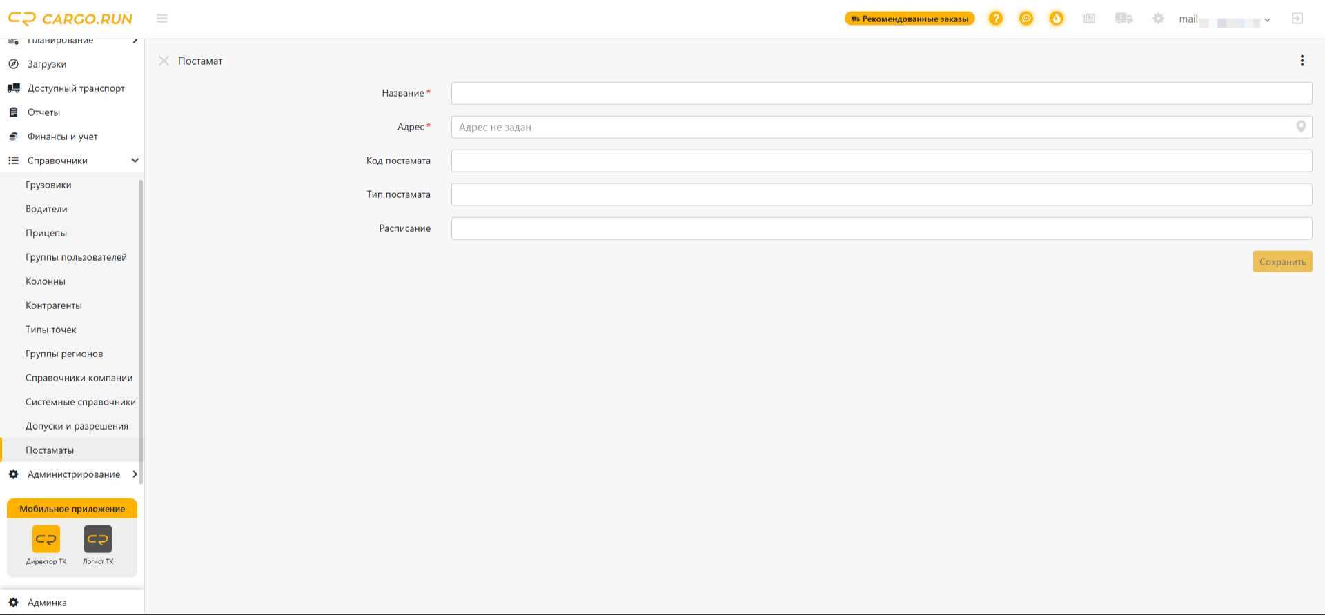The image size is (1325, 615).
Task: Collapse the Справочники section chevron
Action: 135,161
